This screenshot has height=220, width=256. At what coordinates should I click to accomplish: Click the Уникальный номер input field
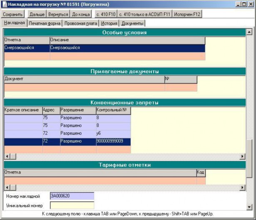click(x=72, y=205)
